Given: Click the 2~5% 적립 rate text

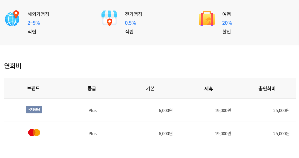Looking at the screenshot, I should (33, 23).
